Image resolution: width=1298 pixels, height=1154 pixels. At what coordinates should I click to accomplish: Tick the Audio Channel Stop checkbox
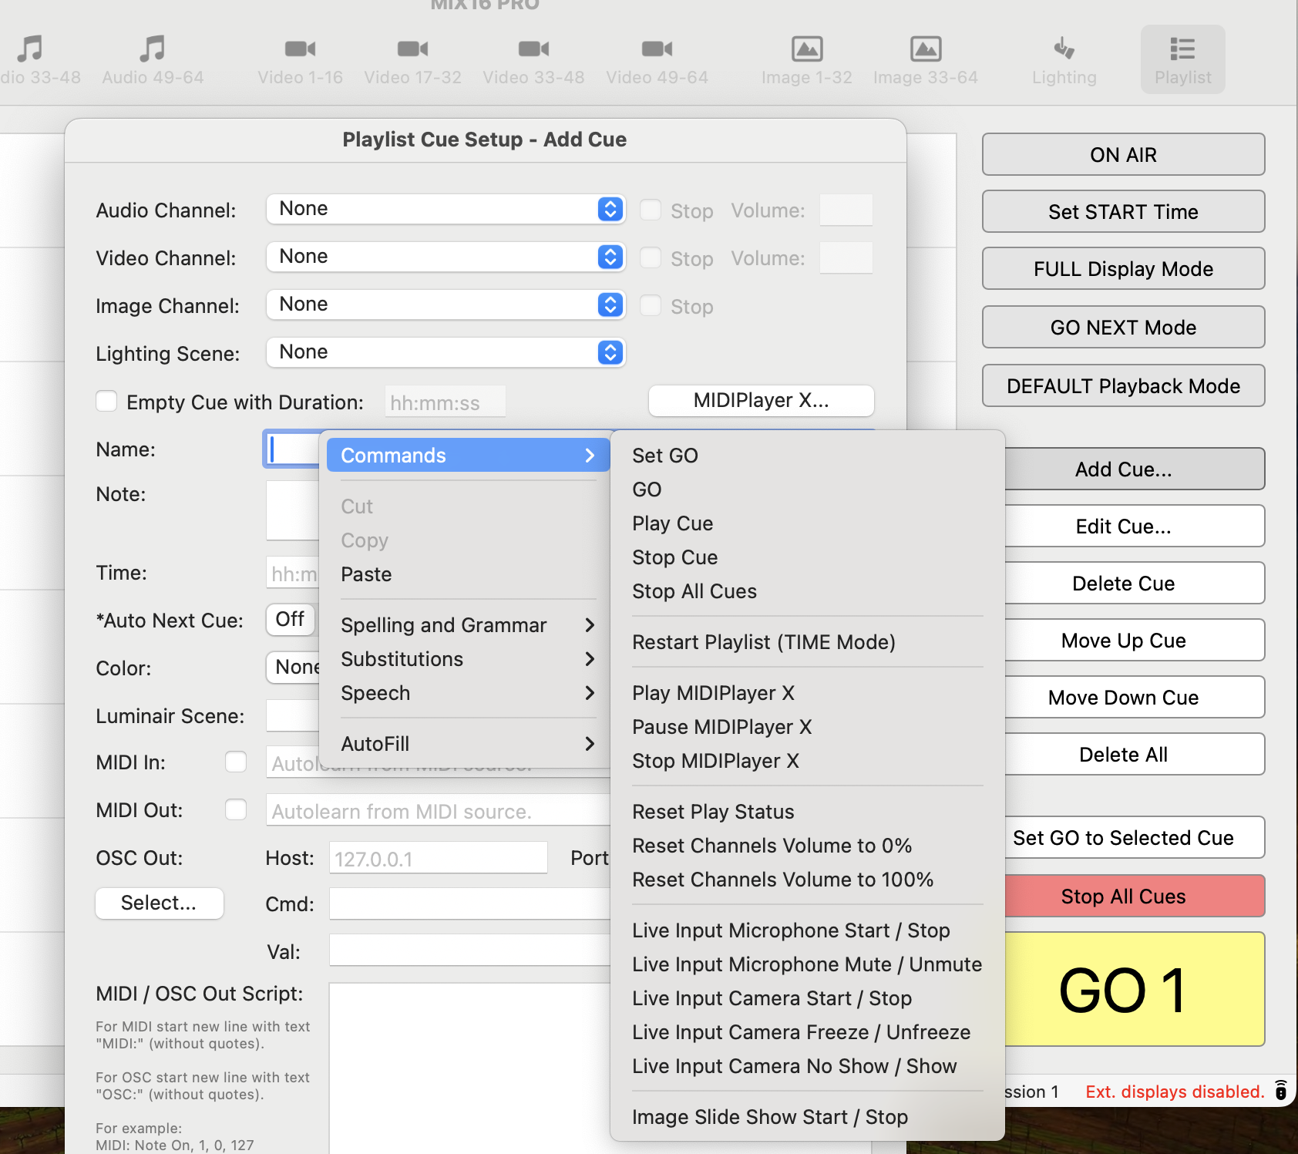[x=651, y=210]
